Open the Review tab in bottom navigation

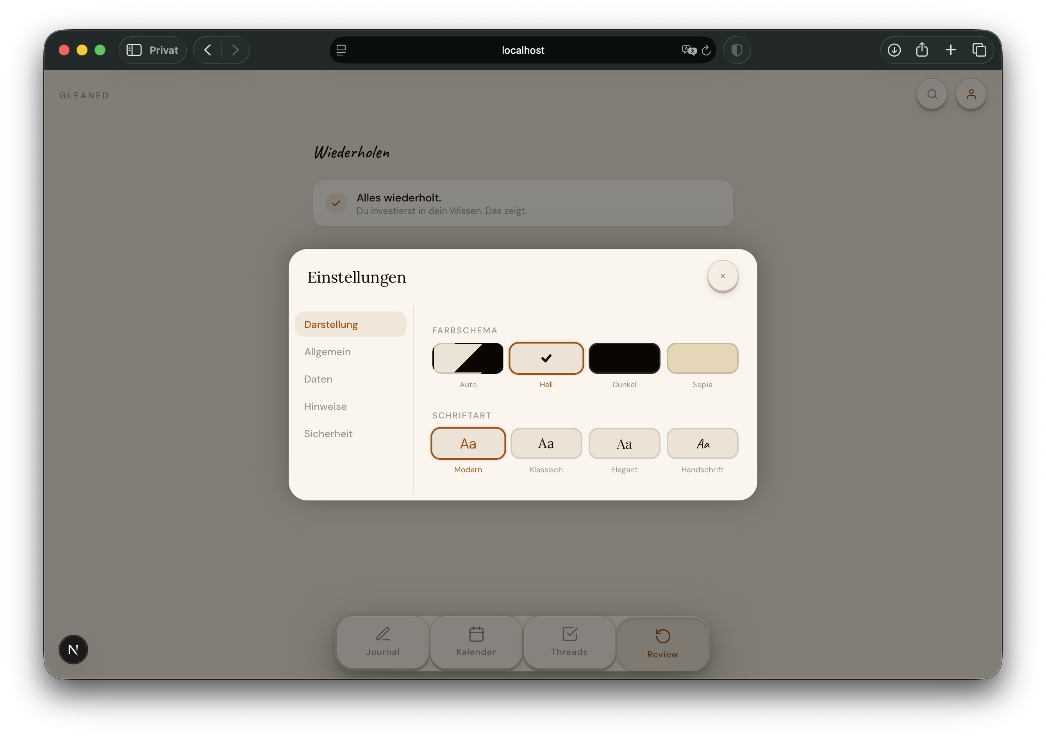[x=663, y=644]
